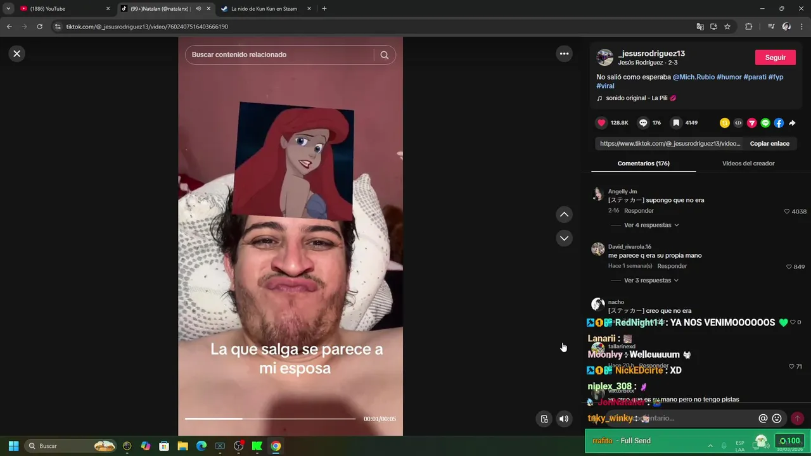Switch to La nido de Kun Kun Steam tab
The height and width of the screenshot is (456, 811).
(265, 9)
